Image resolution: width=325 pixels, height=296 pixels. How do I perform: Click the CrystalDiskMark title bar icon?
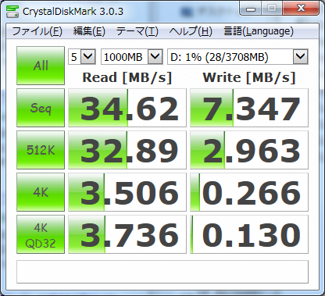click(12, 11)
